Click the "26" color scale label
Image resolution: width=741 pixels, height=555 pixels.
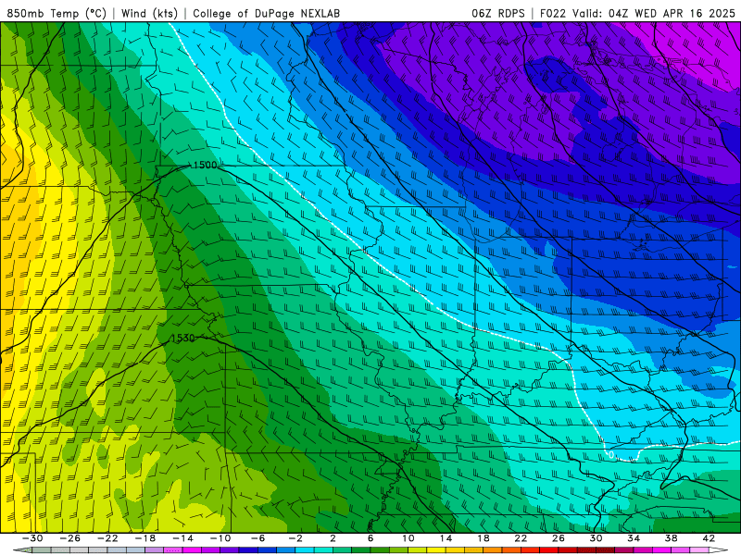559,538
